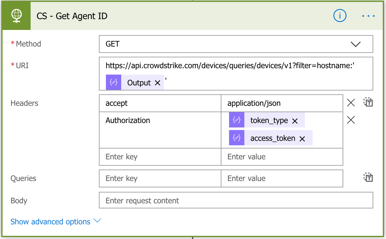The width and height of the screenshot is (386, 239).
Task: Expand Show advanced options
Action: click(x=56, y=221)
